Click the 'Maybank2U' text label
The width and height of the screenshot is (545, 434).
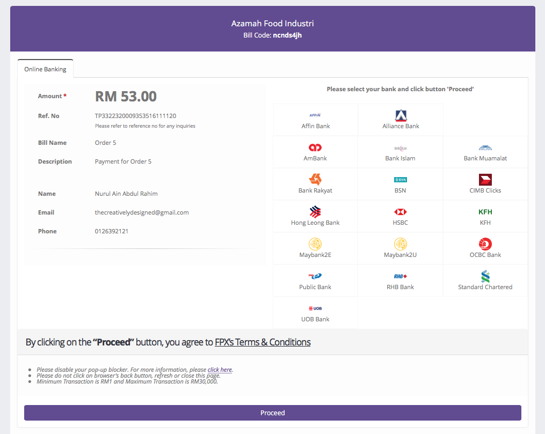[x=401, y=255]
